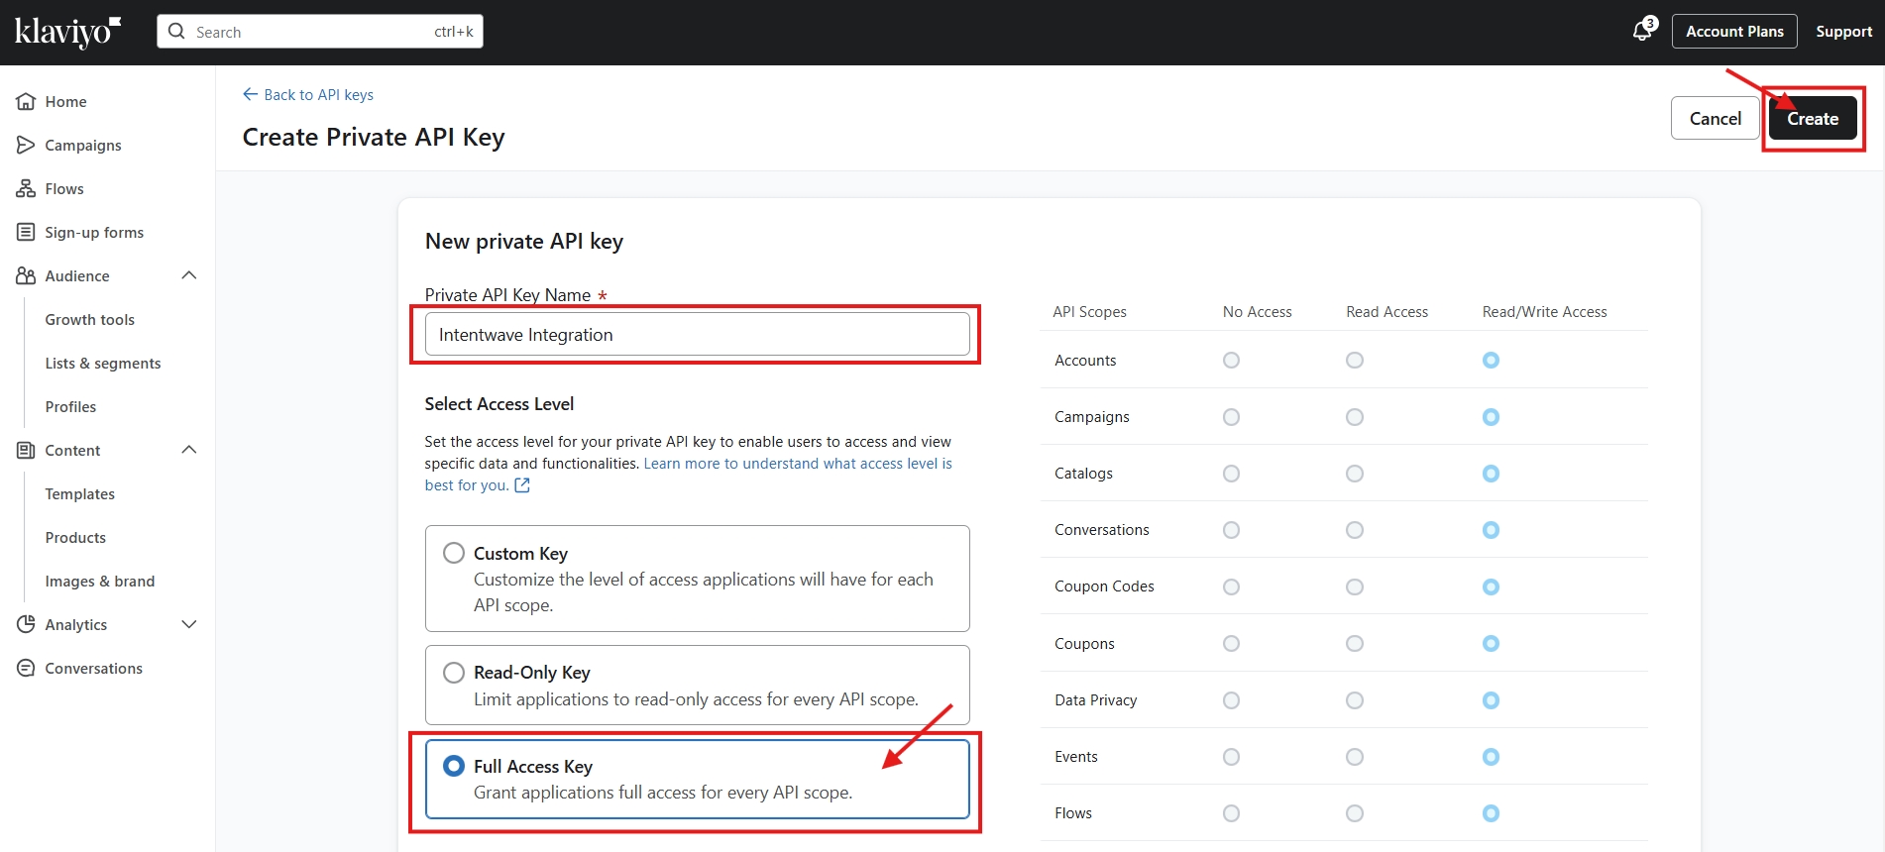Click the Sign-up forms icon

pos(26,232)
